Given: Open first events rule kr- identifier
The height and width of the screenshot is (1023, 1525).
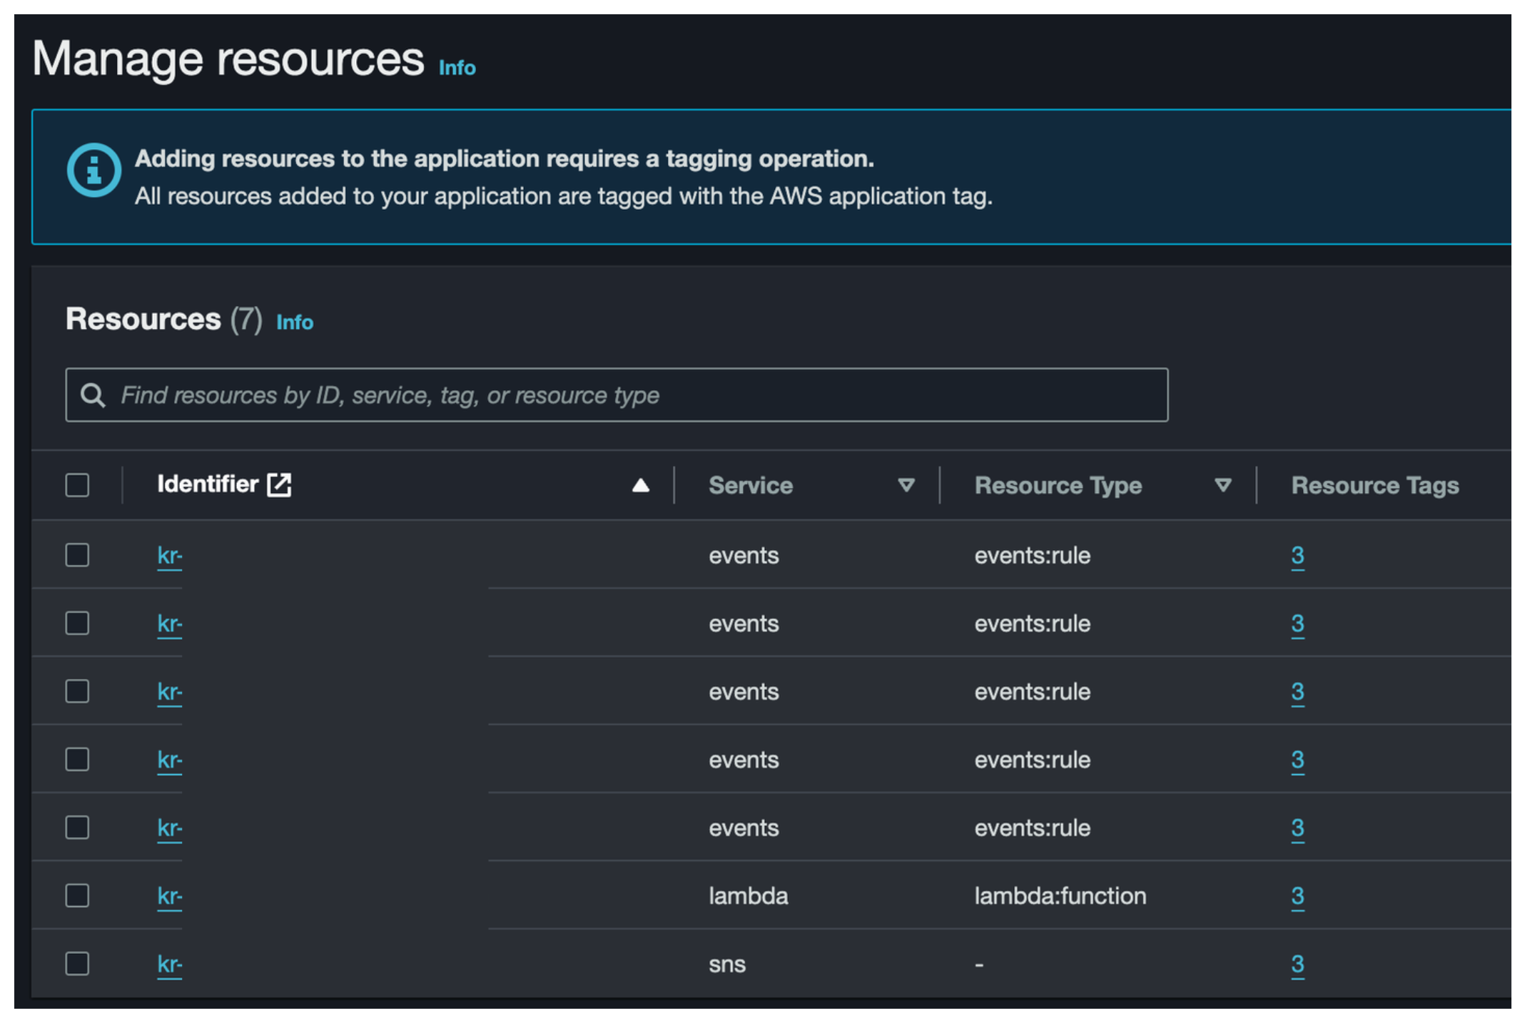Looking at the screenshot, I should click(x=169, y=555).
